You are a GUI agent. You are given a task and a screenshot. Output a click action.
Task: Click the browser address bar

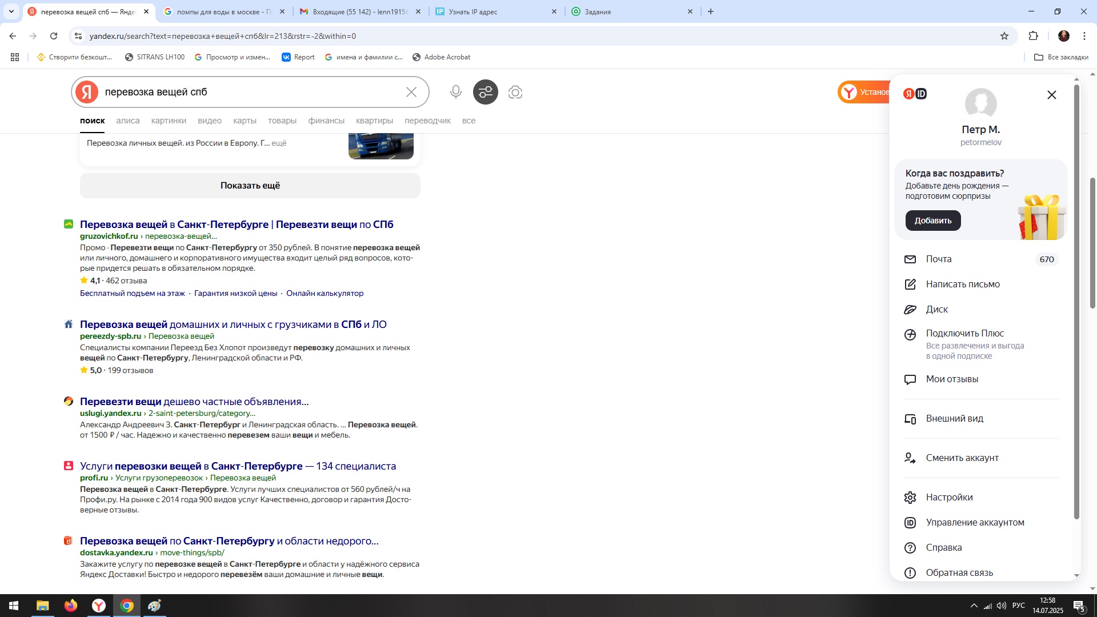(x=537, y=36)
